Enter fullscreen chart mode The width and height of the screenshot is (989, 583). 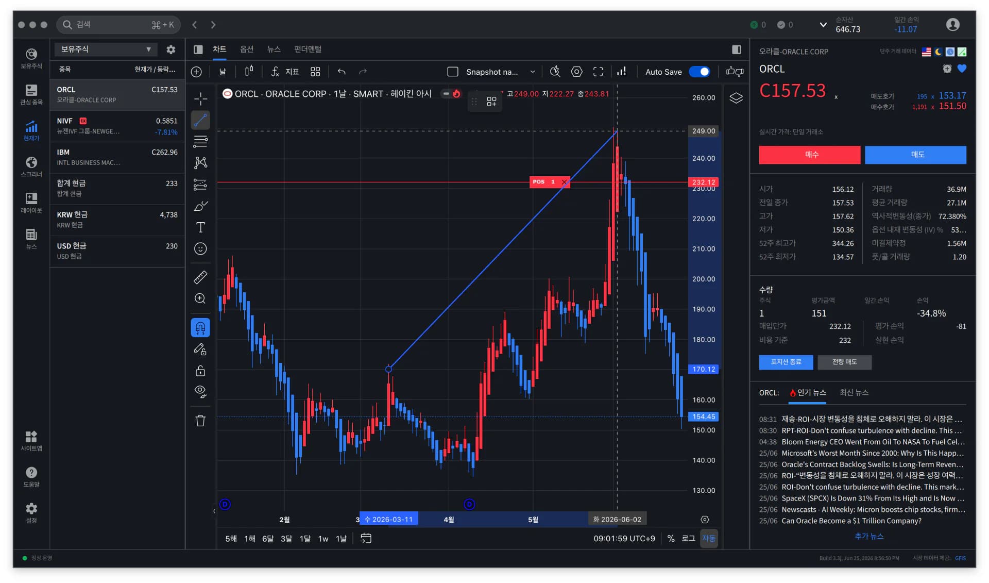598,72
